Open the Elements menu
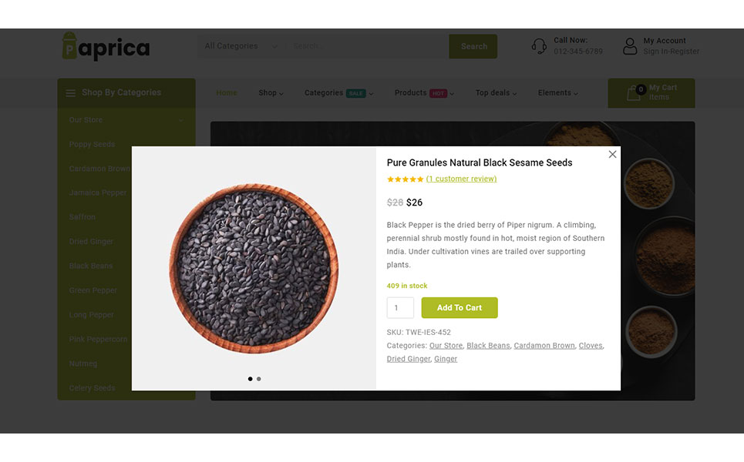This screenshot has height=462, width=744. 558,93
